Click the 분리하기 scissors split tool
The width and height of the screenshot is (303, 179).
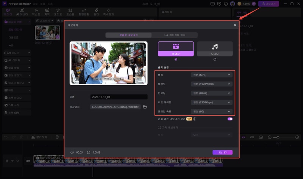[39, 137]
